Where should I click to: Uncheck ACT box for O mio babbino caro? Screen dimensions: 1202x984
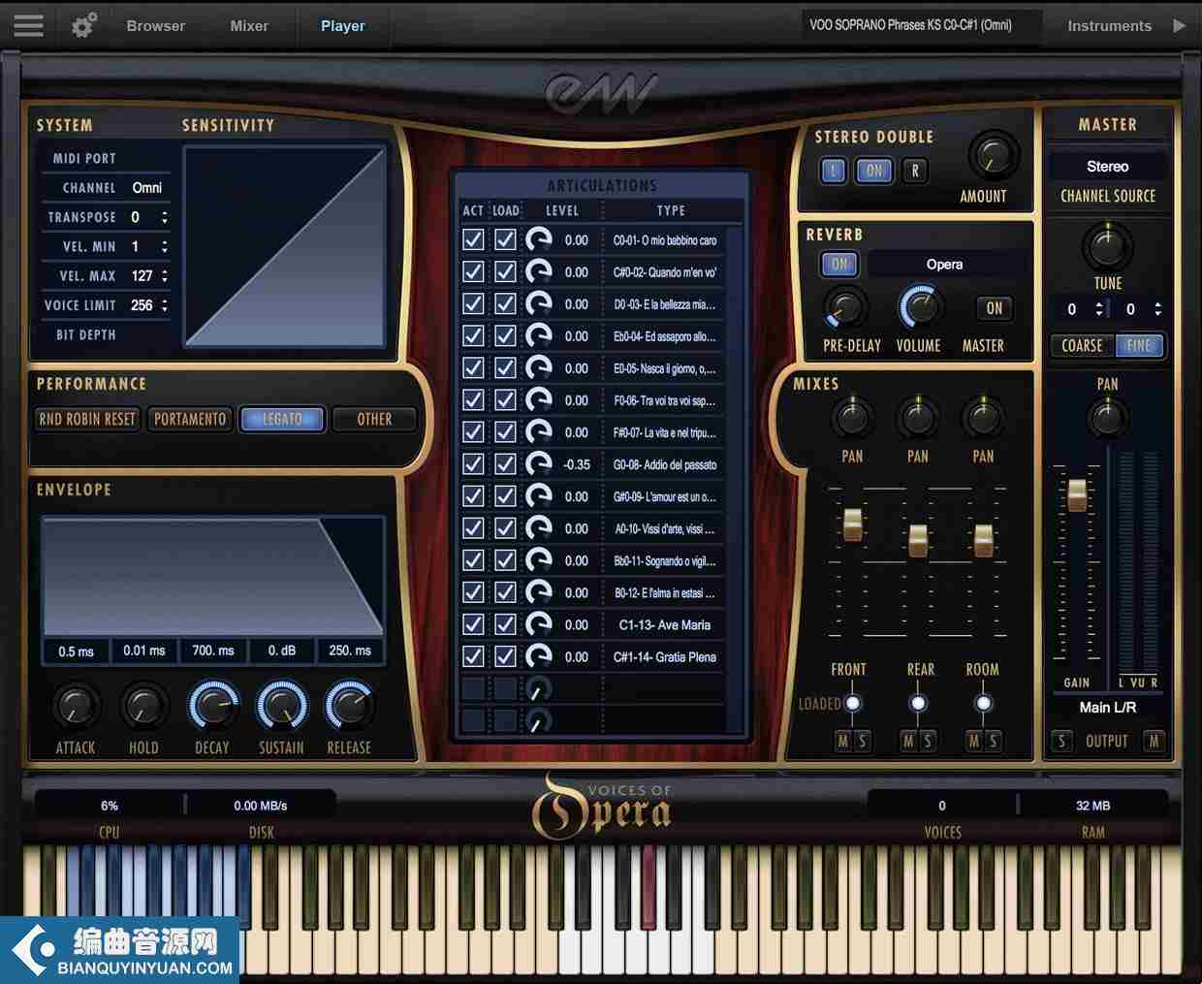(473, 240)
